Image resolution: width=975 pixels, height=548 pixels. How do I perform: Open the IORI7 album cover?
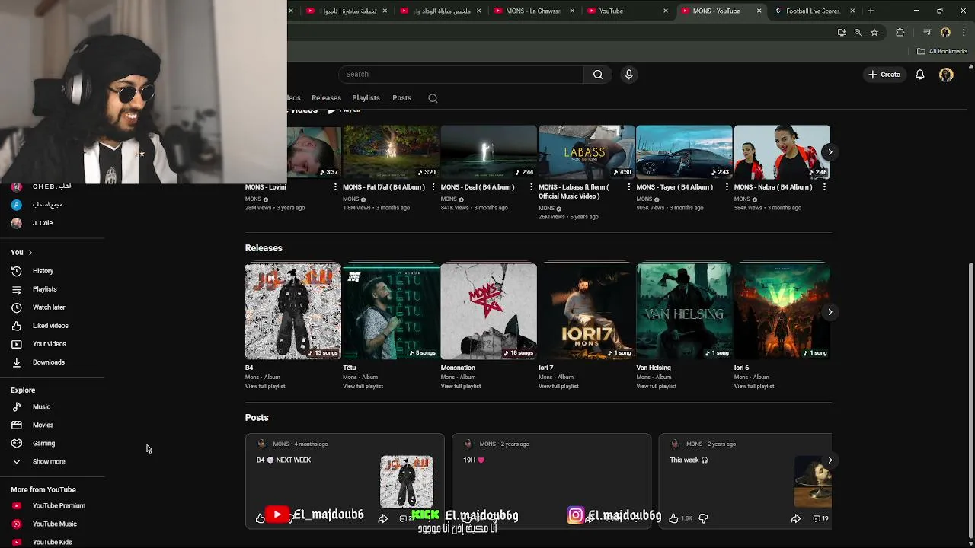point(587,311)
